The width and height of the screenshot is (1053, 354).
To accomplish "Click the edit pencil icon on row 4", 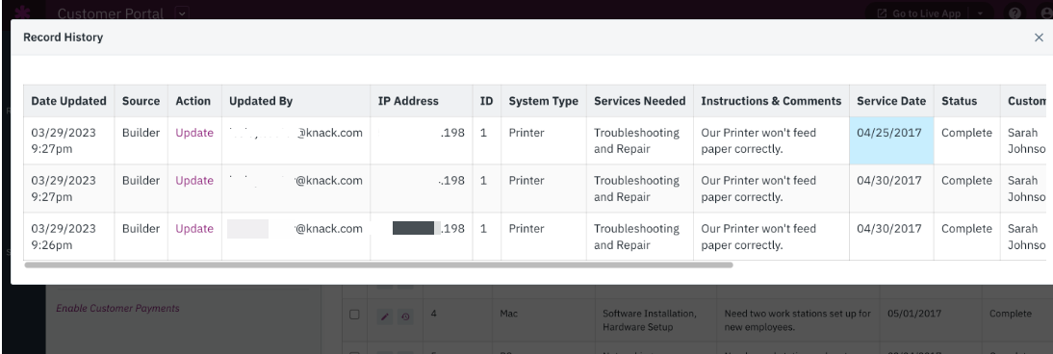I will click(x=385, y=316).
